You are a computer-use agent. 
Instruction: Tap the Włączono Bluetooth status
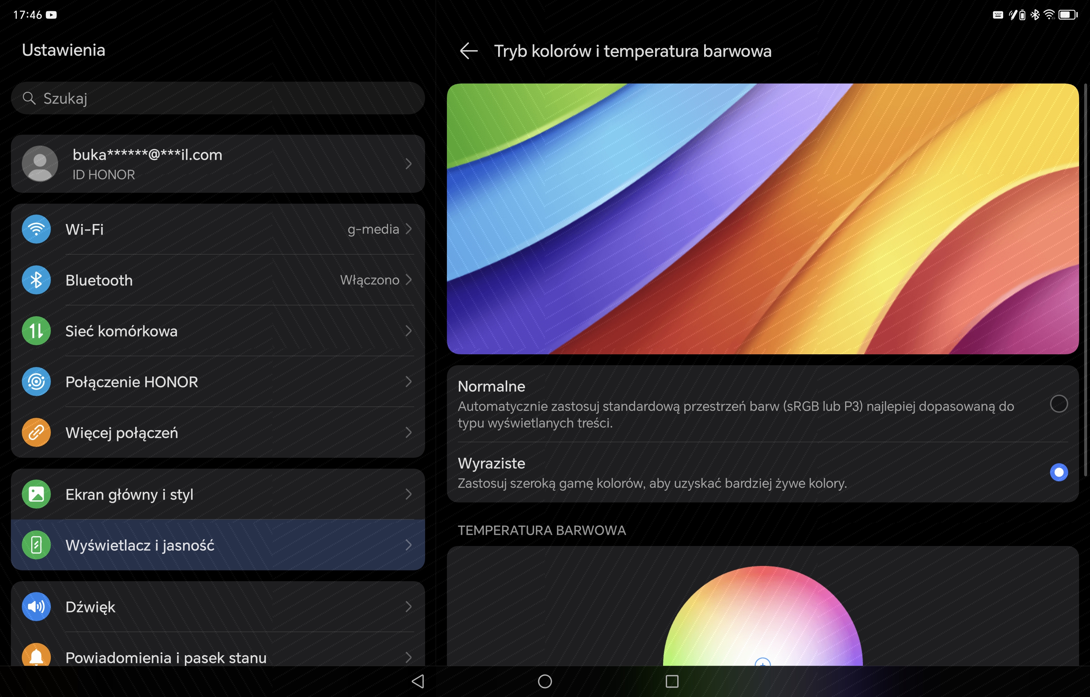(x=370, y=280)
